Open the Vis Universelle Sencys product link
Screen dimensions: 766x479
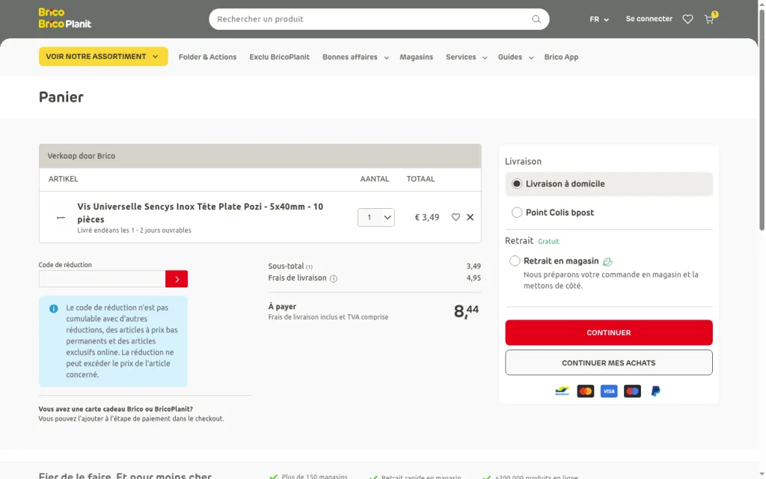tap(200, 213)
